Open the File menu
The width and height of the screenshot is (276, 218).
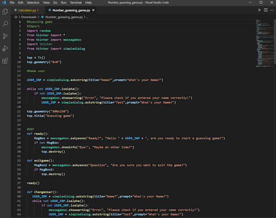12,2
